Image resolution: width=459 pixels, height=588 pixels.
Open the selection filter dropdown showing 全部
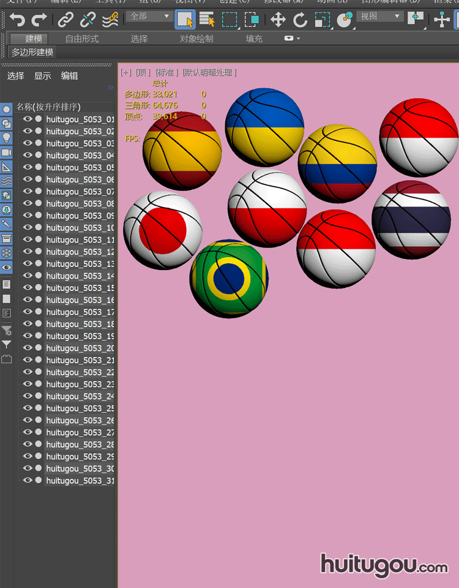(x=150, y=17)
